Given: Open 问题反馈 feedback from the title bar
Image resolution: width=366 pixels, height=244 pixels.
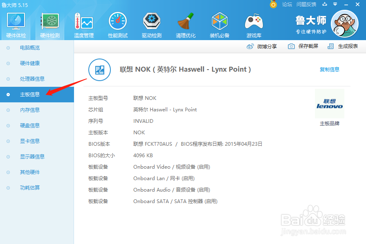Looking at the screenshot, I should pyautogui.click(x=306, y=5).
